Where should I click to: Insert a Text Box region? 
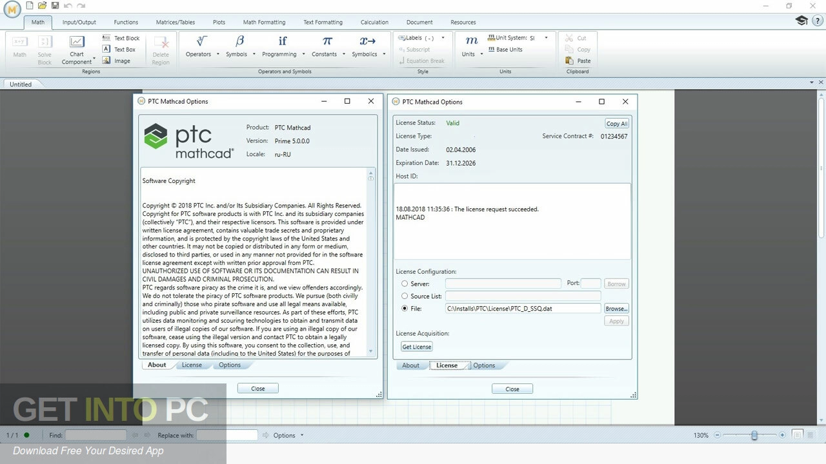coord(119,50)
